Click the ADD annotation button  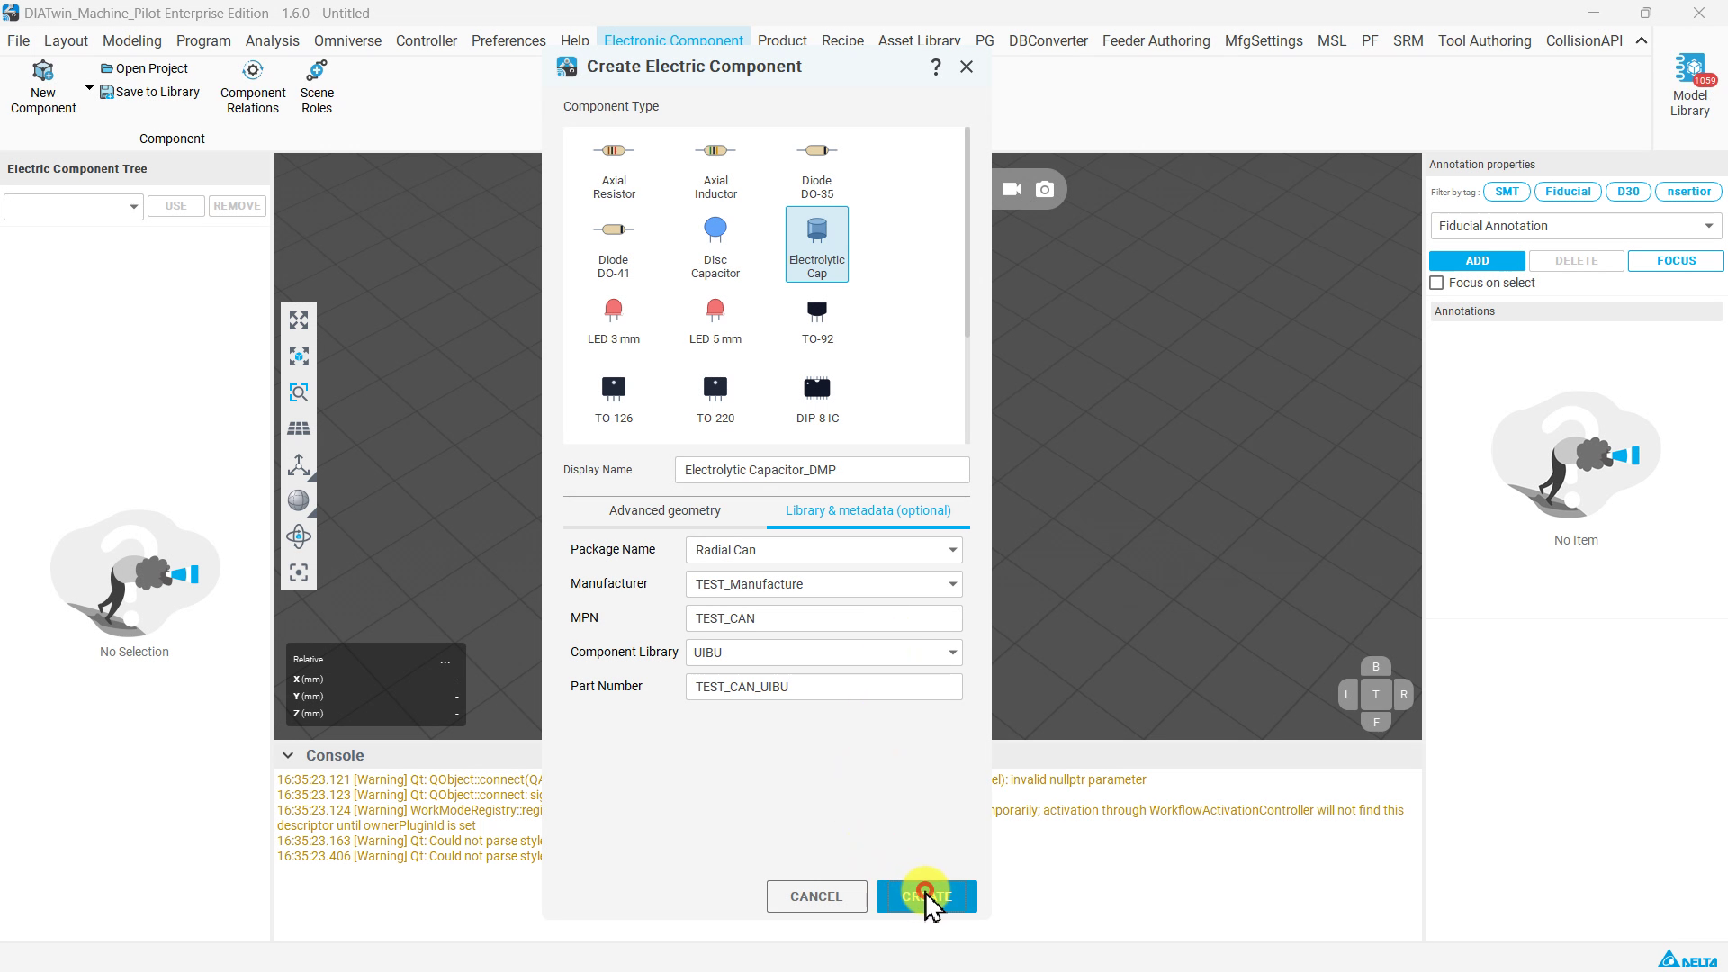pyautogui.click(x=1477, y=261)
